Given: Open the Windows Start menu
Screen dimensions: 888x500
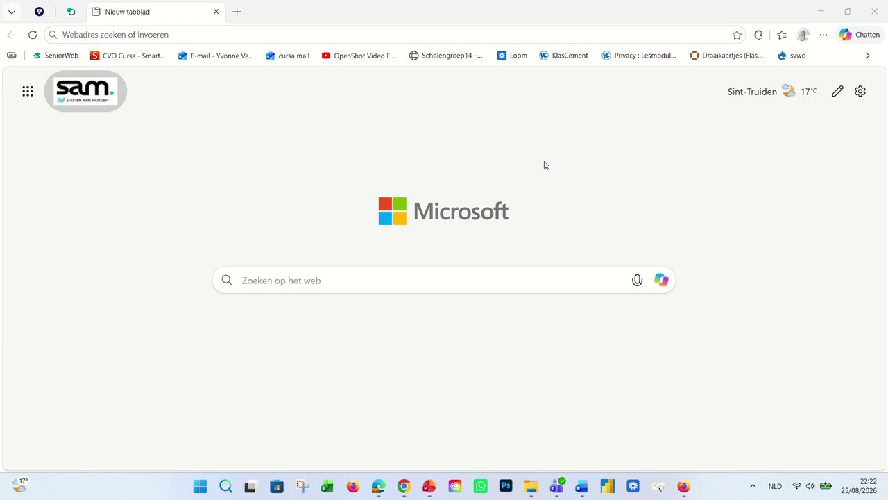Looking at the screenshot, I should click(200, 486).
